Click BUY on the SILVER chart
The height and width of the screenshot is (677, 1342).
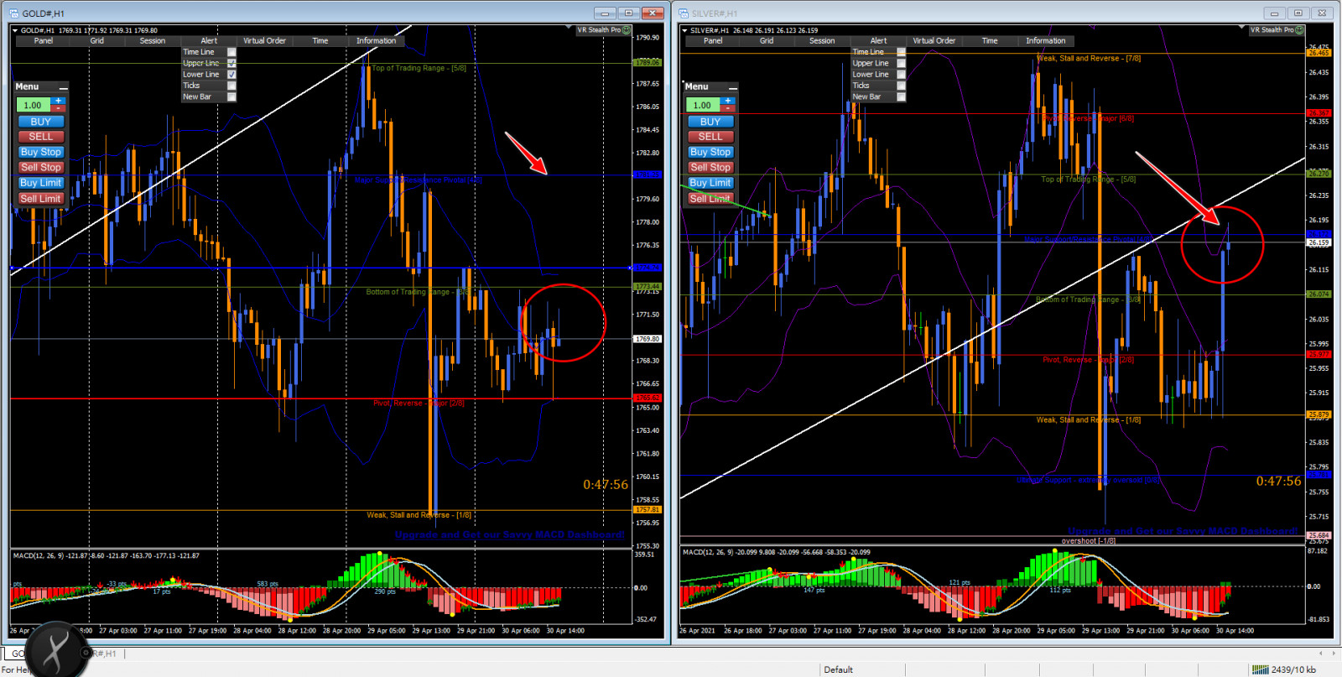[x=710, y=122]
